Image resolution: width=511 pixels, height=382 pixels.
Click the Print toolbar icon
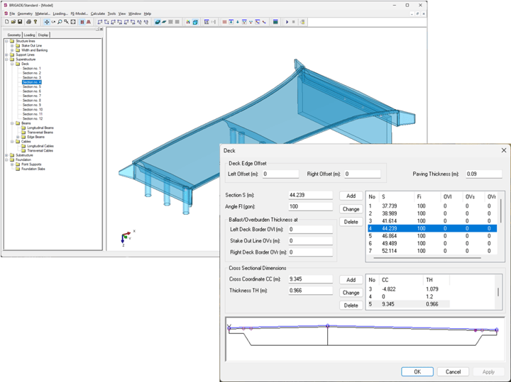point(28,22)
